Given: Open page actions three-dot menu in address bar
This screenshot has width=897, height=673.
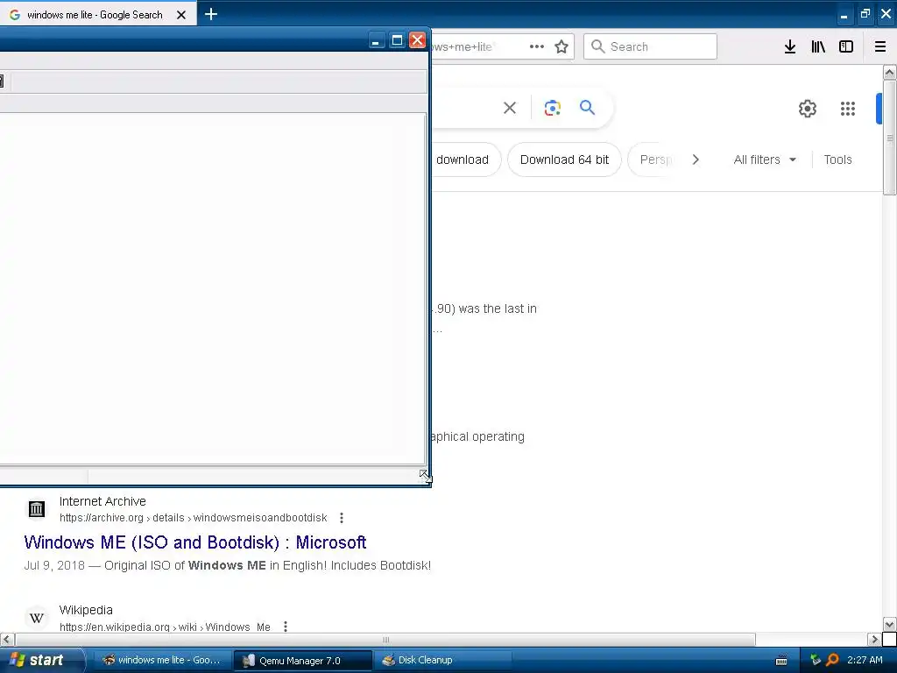Looking at the screenshot, I should coord(537,46).
